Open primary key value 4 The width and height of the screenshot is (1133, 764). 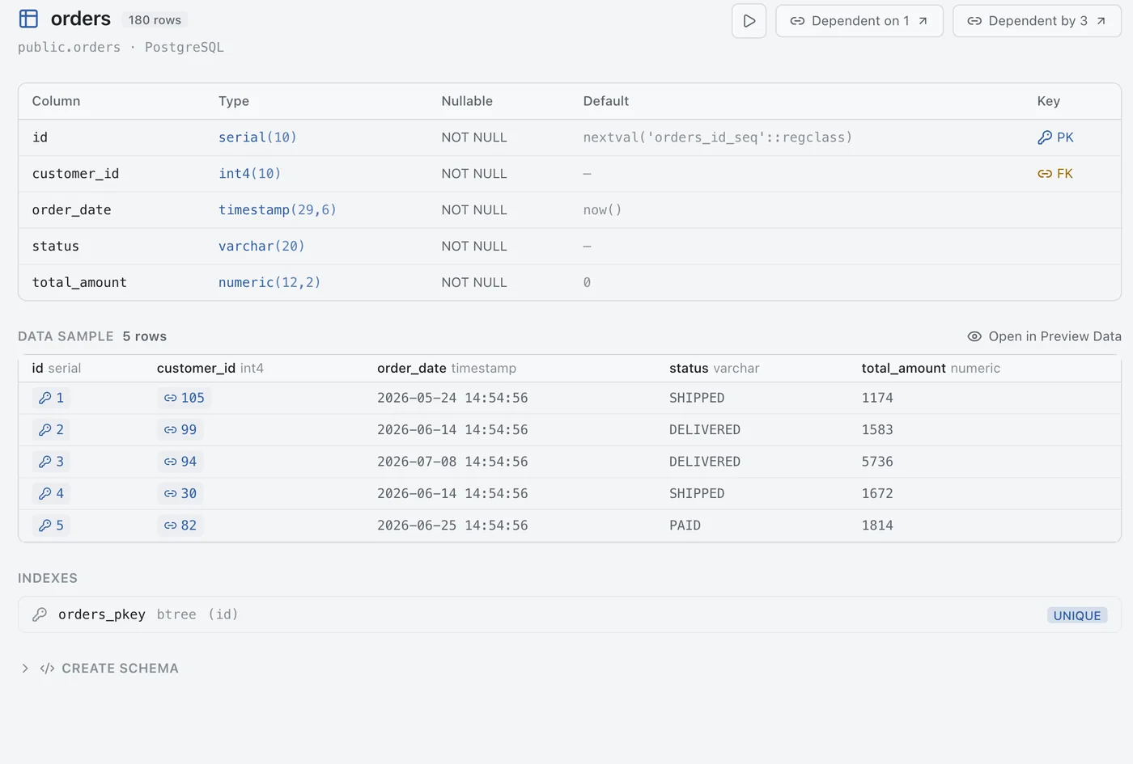coord(51,493)
